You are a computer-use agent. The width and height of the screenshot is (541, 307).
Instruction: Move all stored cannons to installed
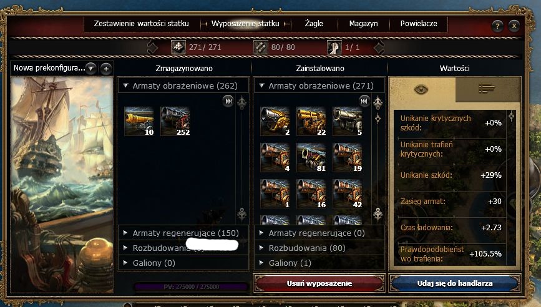[228, 101]
